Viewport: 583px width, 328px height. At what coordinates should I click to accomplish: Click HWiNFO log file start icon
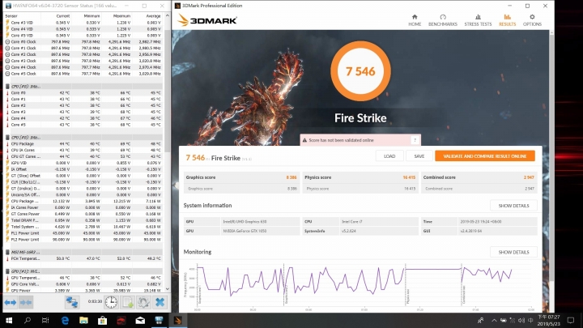(x=128, y=302)
